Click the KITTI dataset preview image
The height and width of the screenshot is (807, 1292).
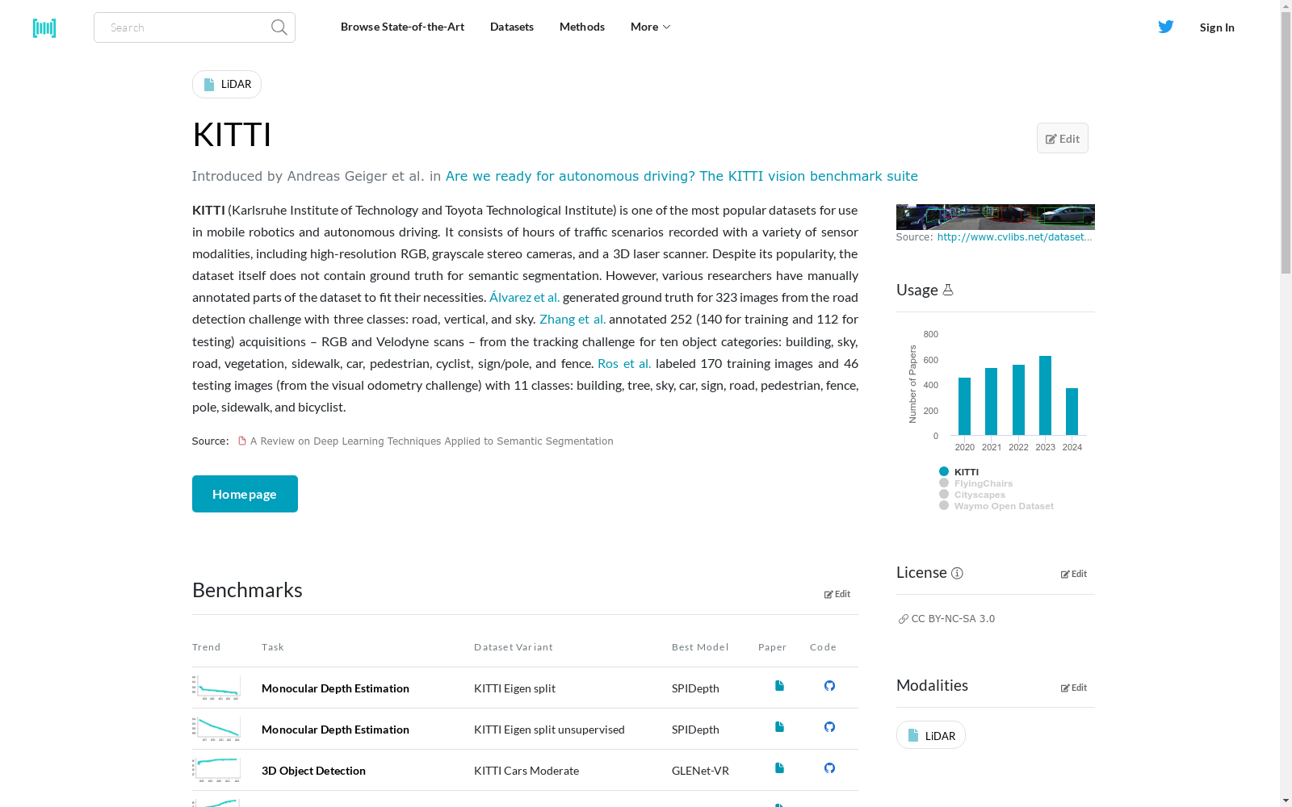click(996, 217)
